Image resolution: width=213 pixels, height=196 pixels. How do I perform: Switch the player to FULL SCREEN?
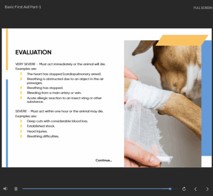tap(203, 8)
